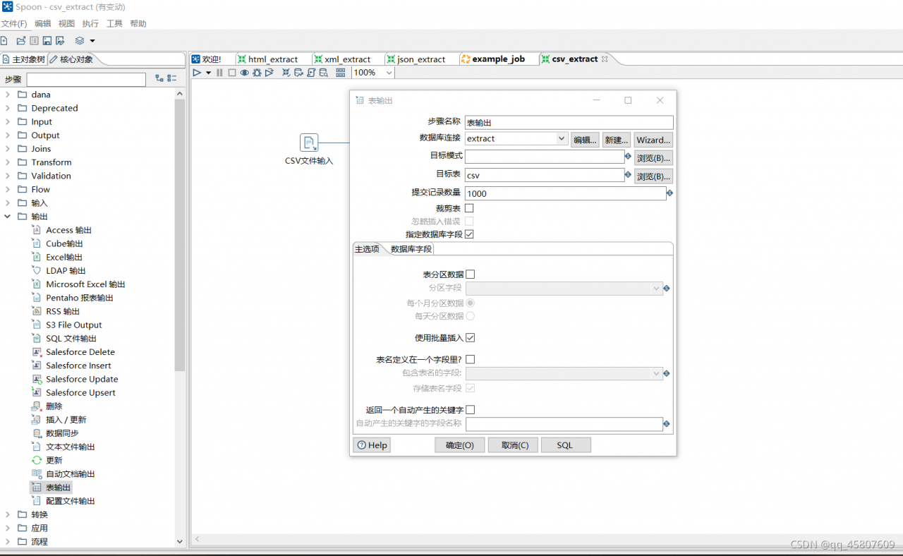This screenshot has width=903, height=556.
Task: Click the explore database toolbar icon
Action: click(324, 73)
